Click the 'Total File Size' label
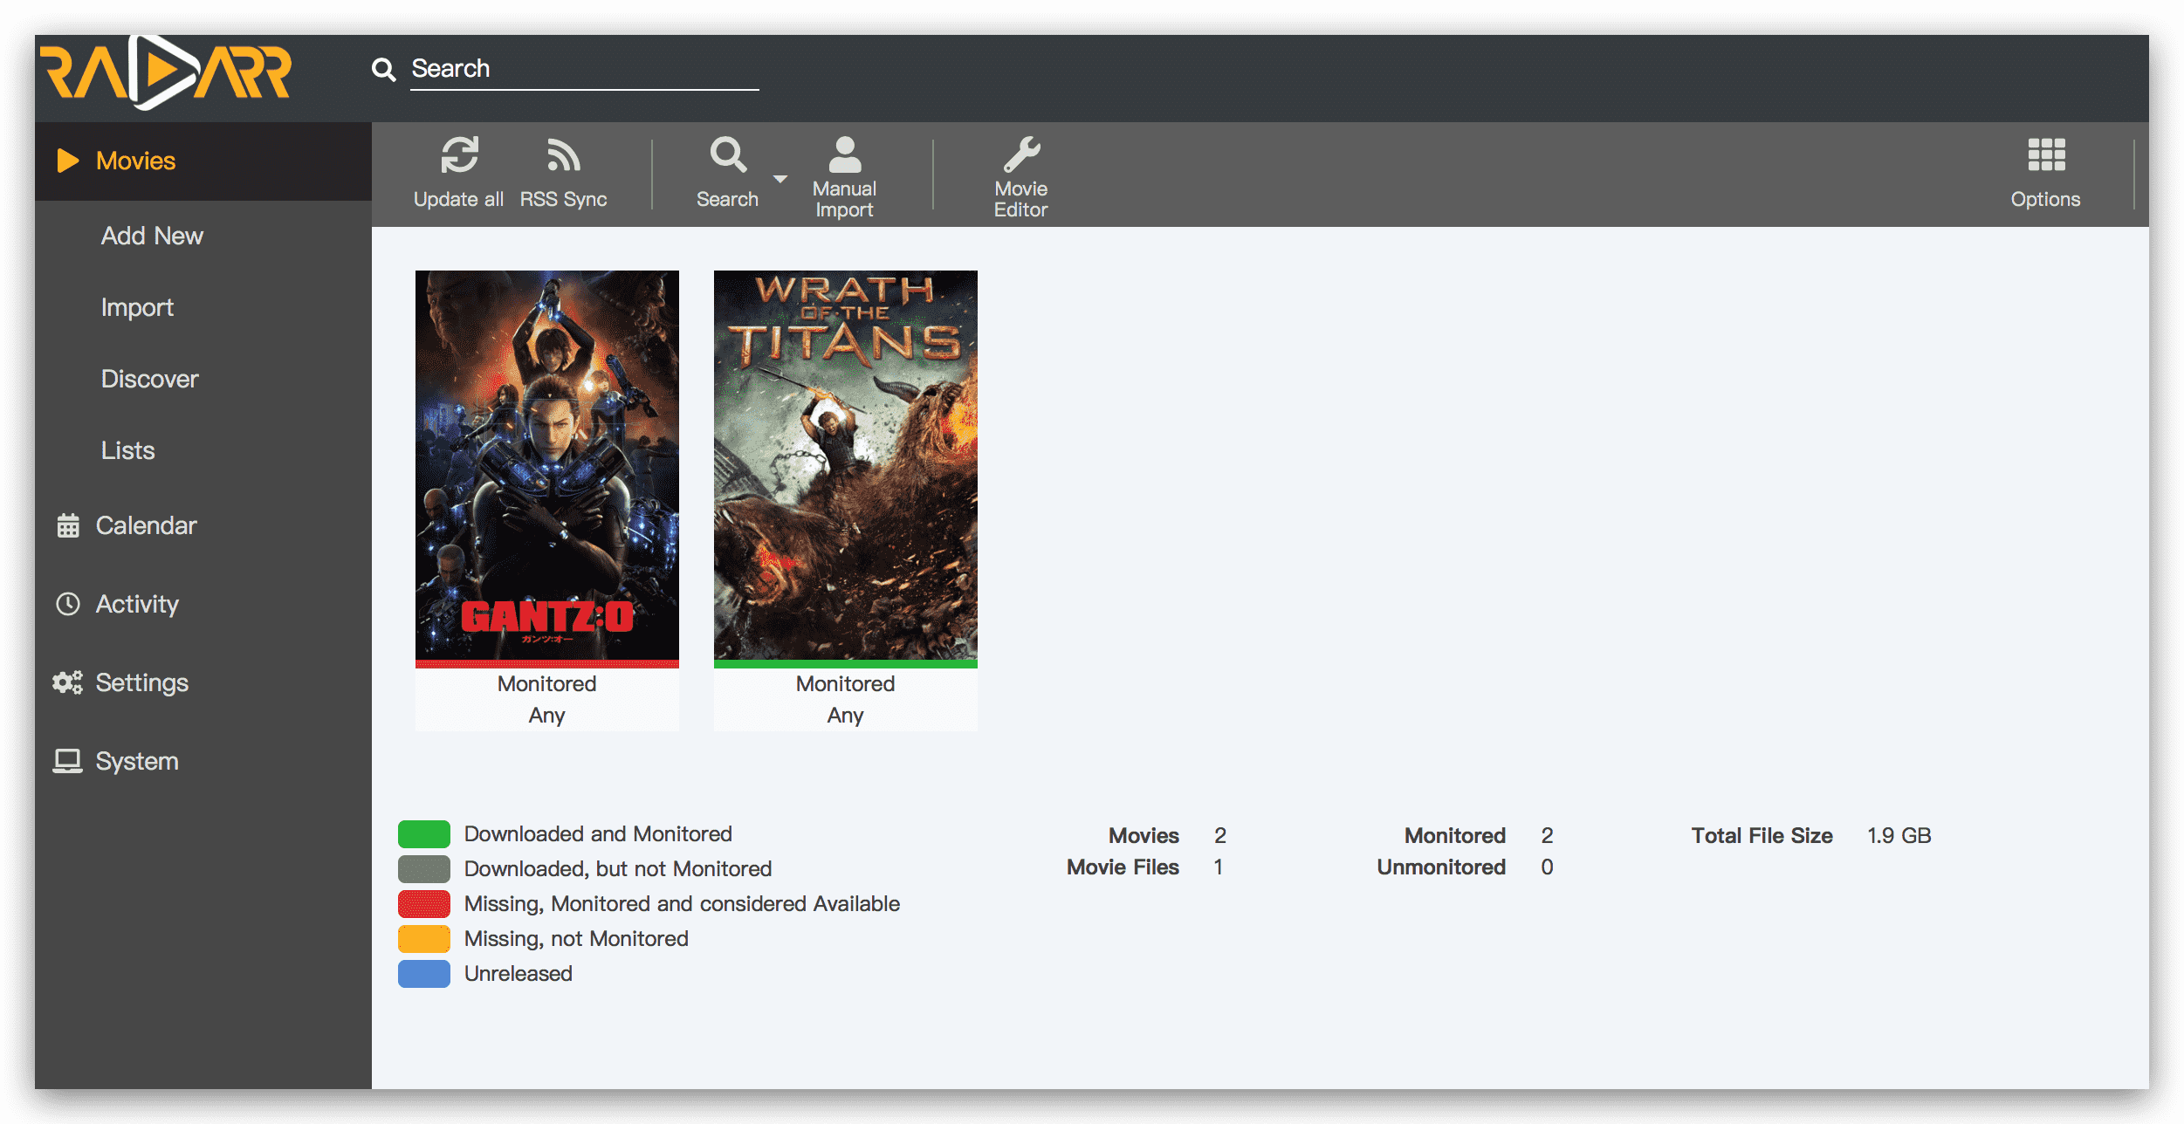 [x=1762, y=836]
